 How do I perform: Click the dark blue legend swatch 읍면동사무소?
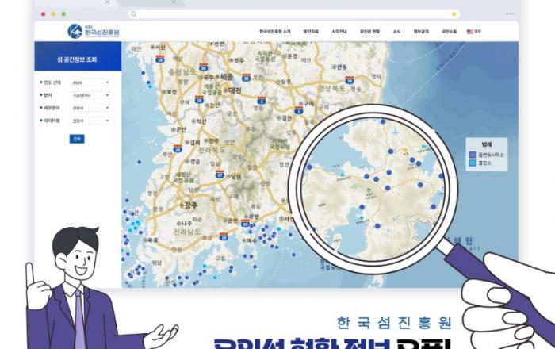pos(473,155)
